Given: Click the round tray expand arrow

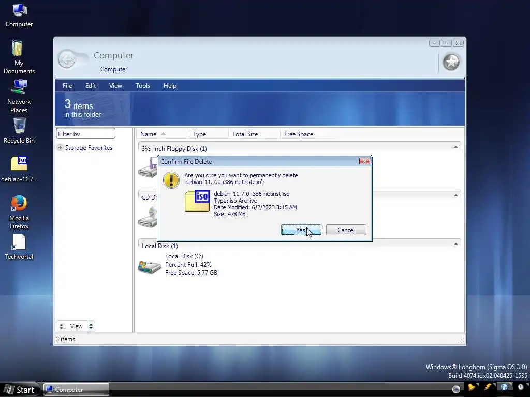Looking at the screenshot, I should (456, 389).
